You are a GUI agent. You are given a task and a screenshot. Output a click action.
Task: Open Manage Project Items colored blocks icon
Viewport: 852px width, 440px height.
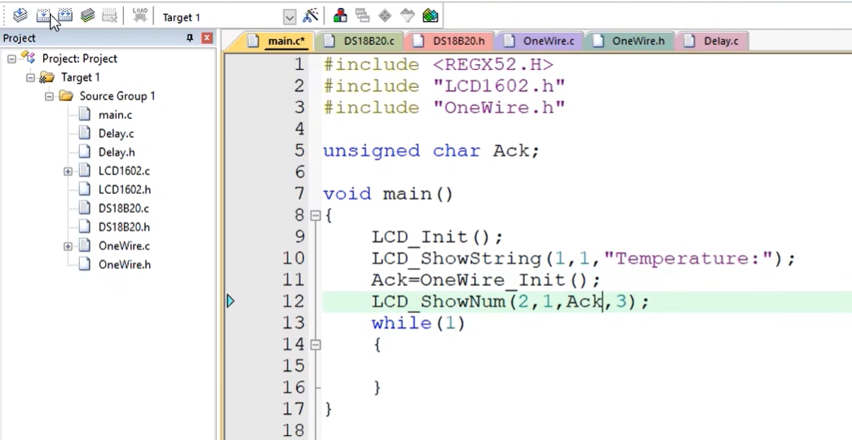340,15
